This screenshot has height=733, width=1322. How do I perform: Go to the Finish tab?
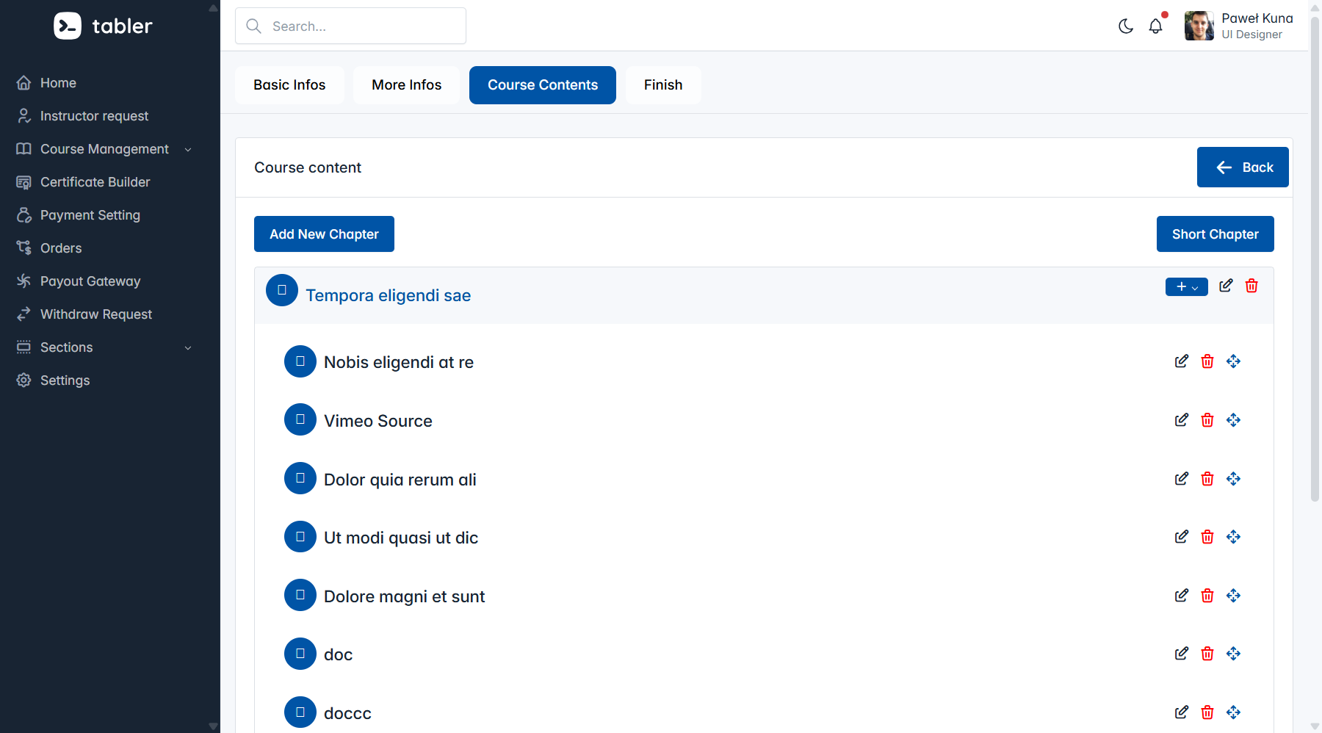point(662,85)
